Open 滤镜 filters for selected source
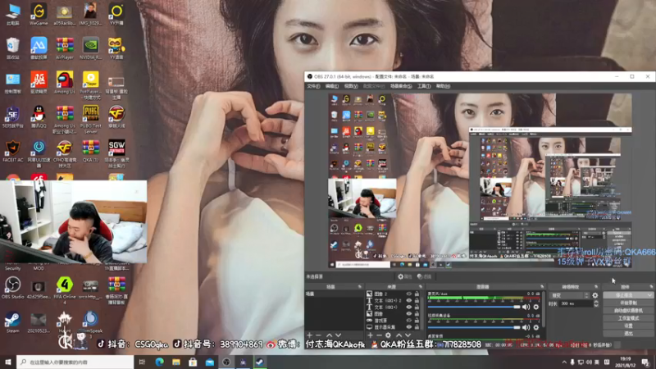 pos(424,276)
